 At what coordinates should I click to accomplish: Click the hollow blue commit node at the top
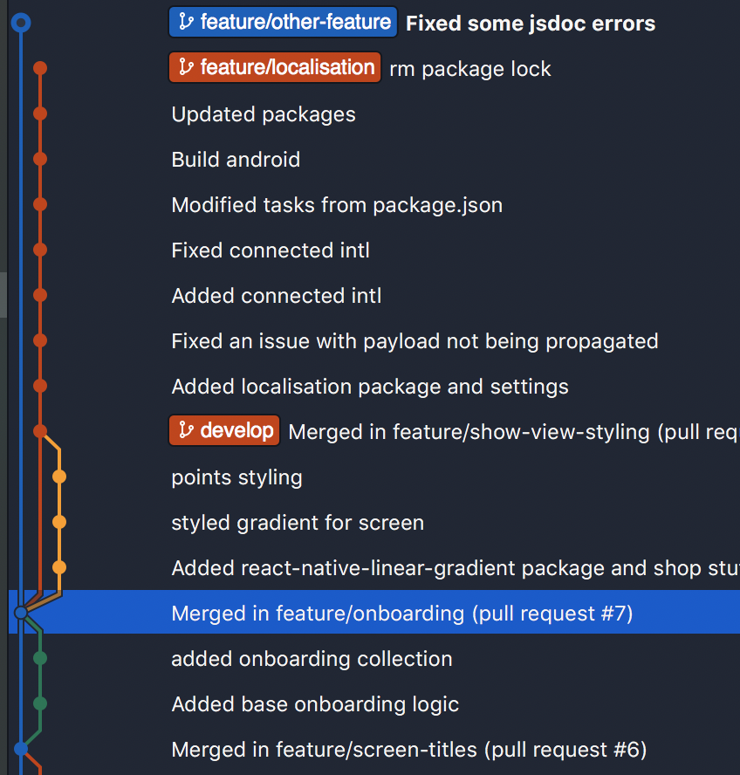[21, 23]
